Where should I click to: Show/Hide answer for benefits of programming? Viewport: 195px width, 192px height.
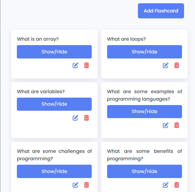(x=144, y=171)
